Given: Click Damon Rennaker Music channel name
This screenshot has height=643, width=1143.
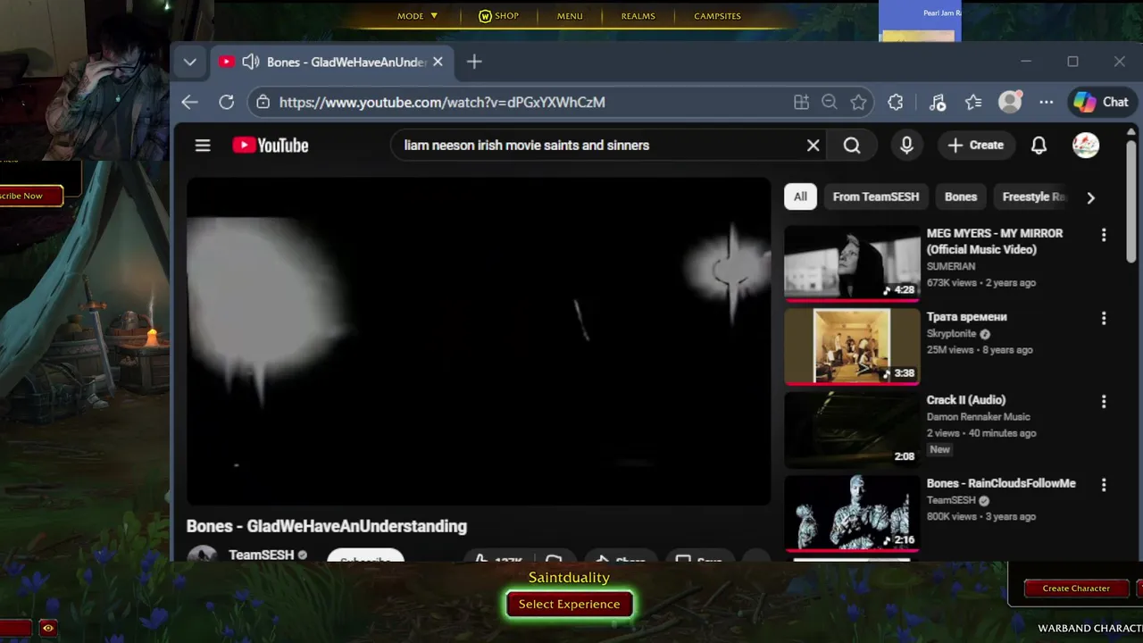Looking at the screenshot, I should coord(979,416).
